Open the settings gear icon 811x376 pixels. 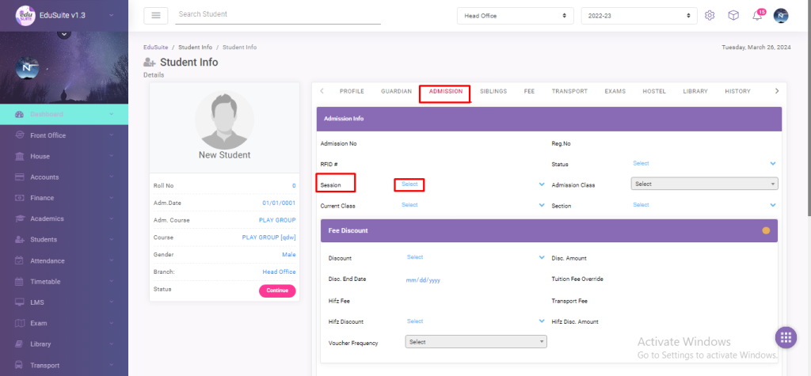710,16
